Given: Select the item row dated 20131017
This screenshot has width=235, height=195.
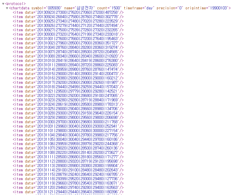Looking at the screenshot, I should point(68,83).
